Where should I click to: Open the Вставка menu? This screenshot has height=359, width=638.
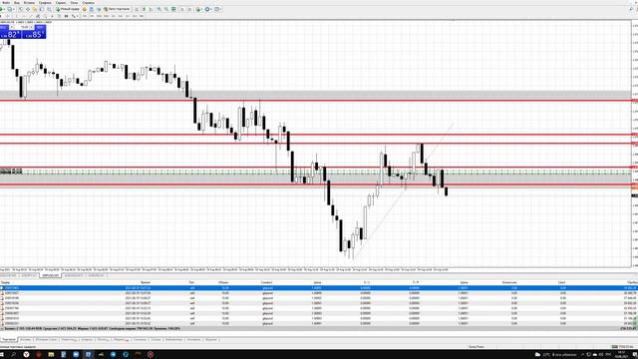click(29, 3)
